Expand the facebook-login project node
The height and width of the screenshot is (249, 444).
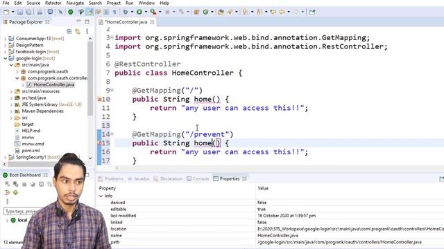click(x=6, y=52)
